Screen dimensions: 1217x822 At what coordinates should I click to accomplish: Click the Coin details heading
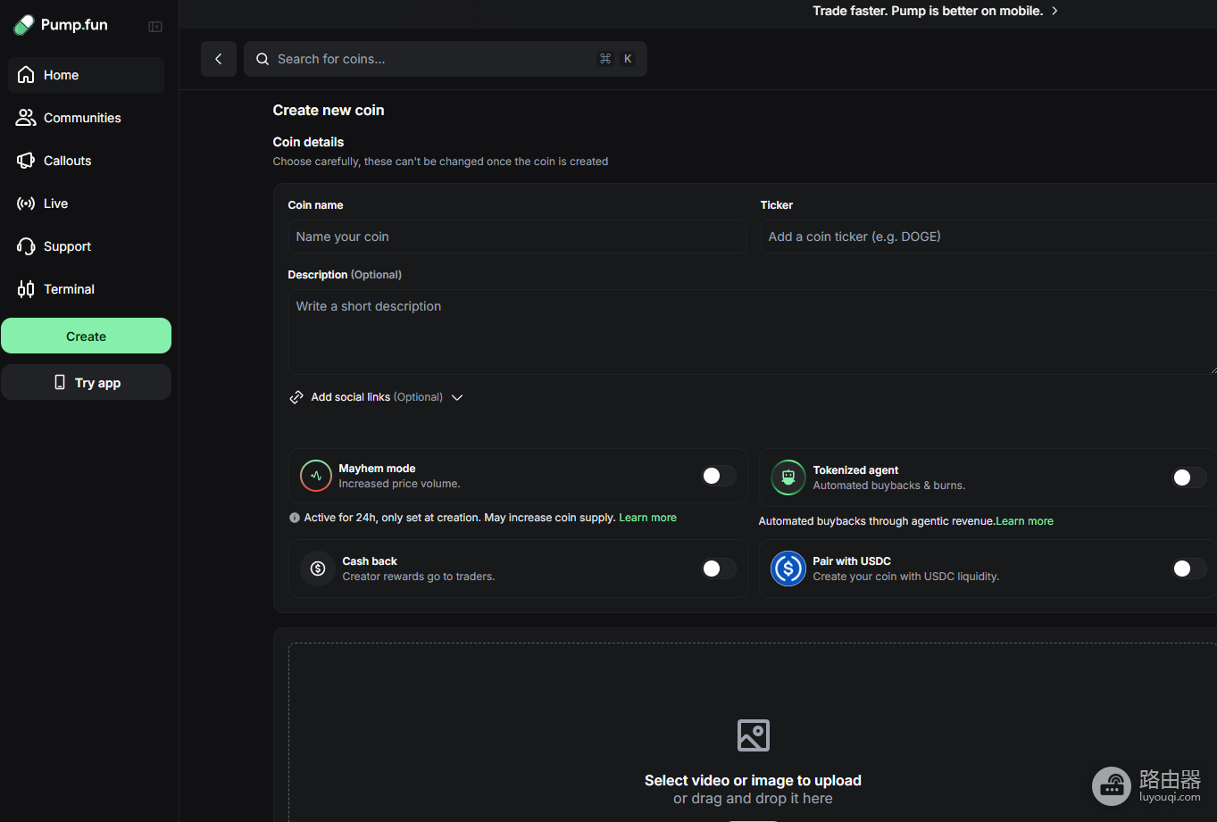[308, 142]
